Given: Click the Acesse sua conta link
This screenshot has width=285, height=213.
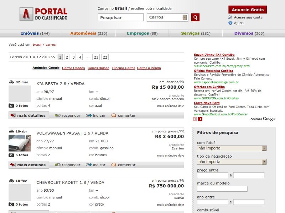Looking at the screenshot, I should pos(248,17).
